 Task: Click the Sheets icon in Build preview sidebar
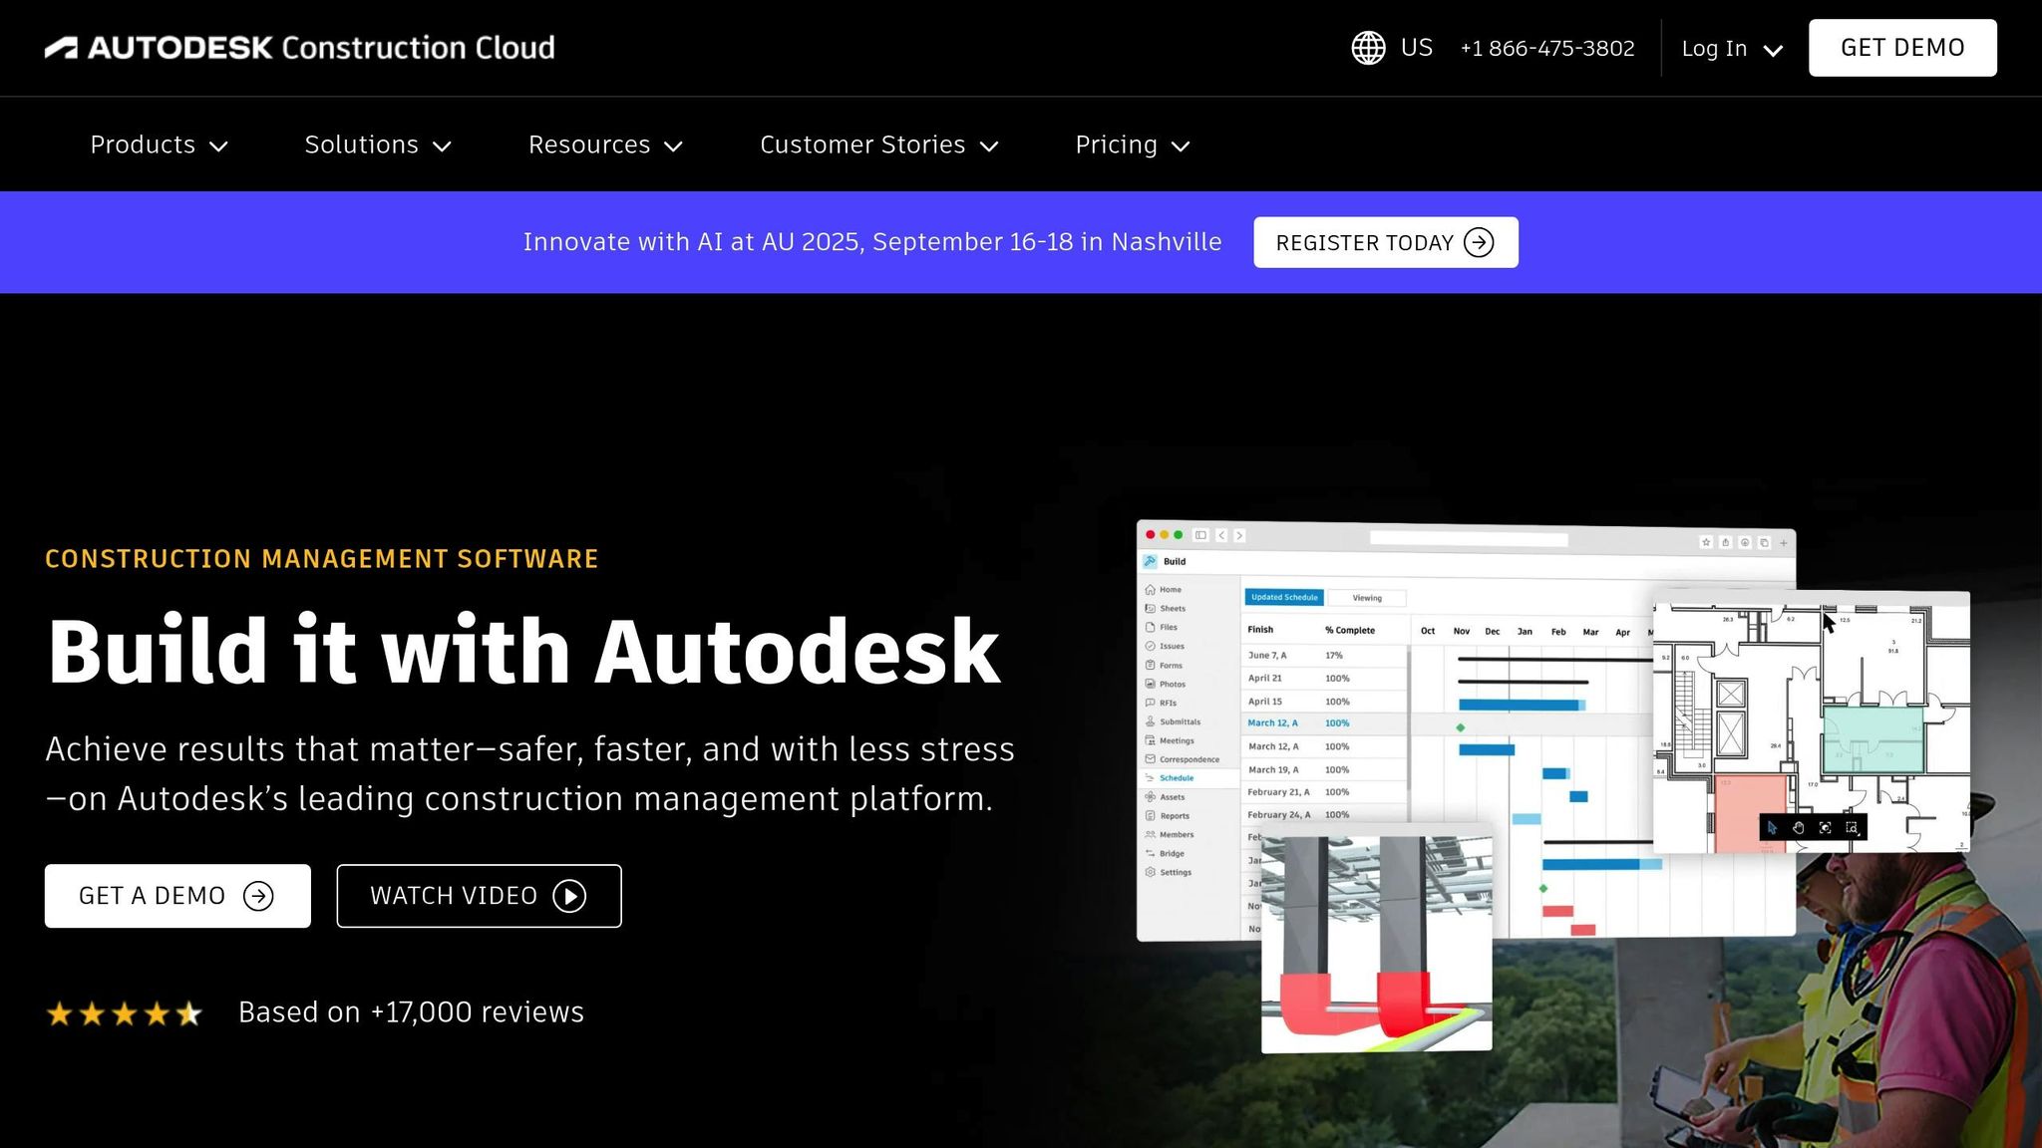(x=1150, y=609)
